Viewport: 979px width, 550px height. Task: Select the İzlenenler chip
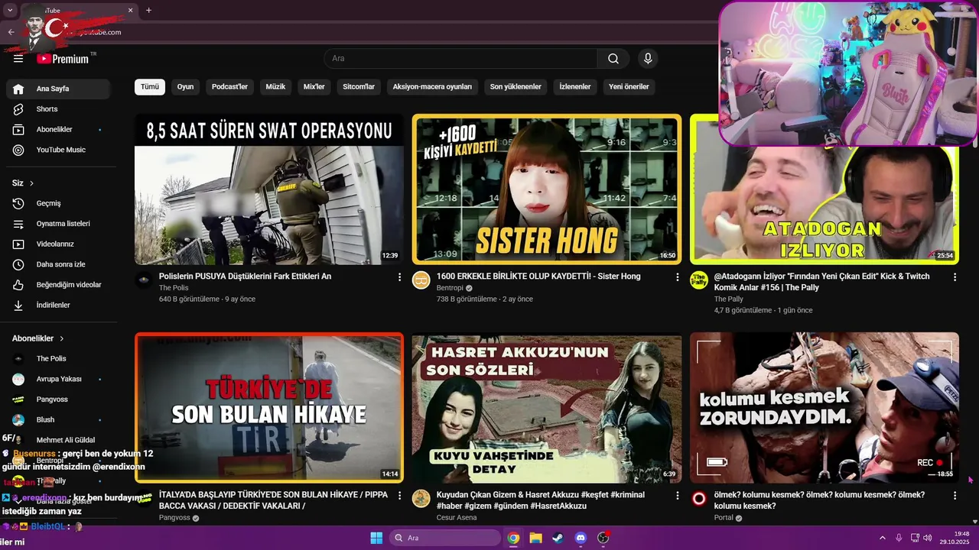point(575,87)
